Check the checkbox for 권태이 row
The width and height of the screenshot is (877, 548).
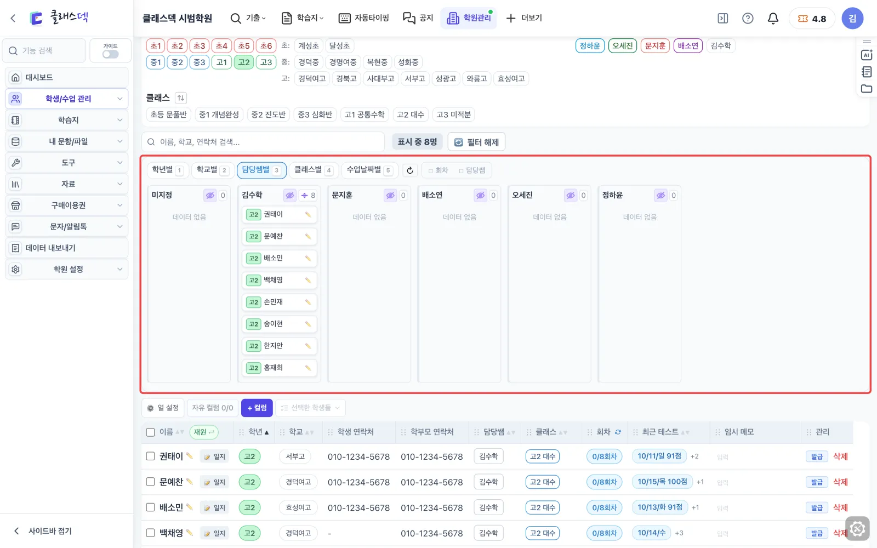pos(151,456)
